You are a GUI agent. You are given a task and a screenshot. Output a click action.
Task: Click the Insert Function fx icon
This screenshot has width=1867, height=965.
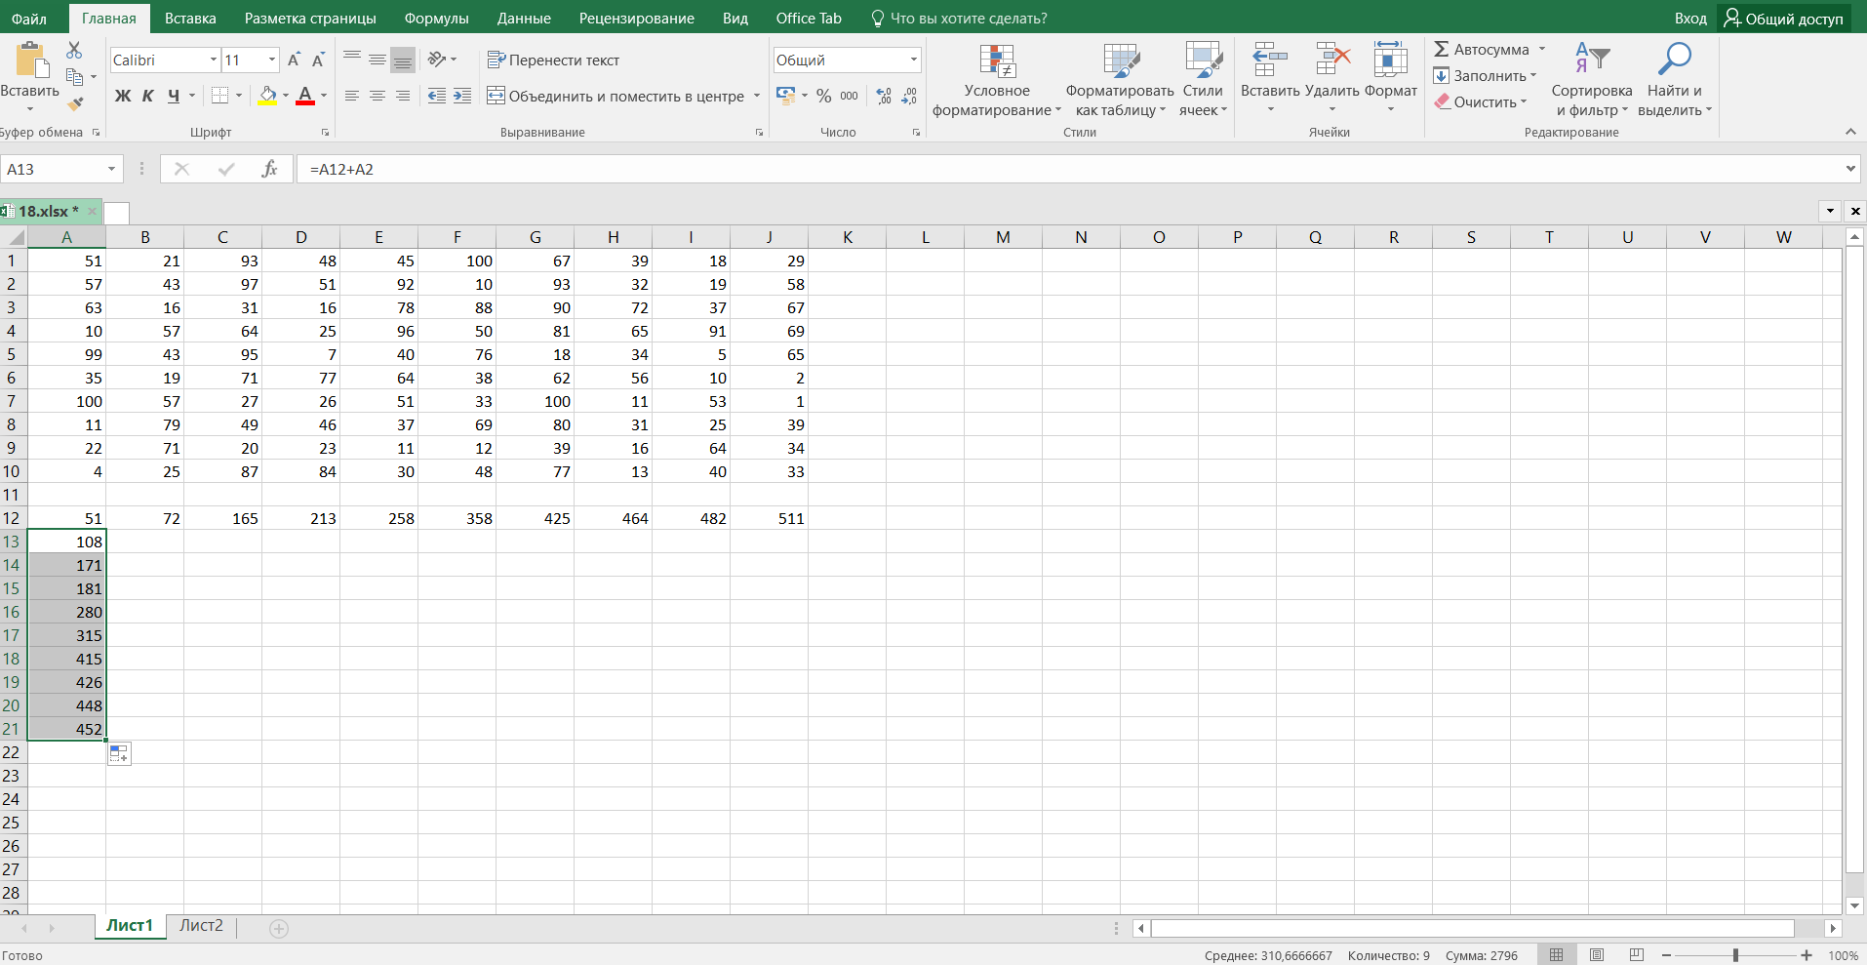pos(269,169)
